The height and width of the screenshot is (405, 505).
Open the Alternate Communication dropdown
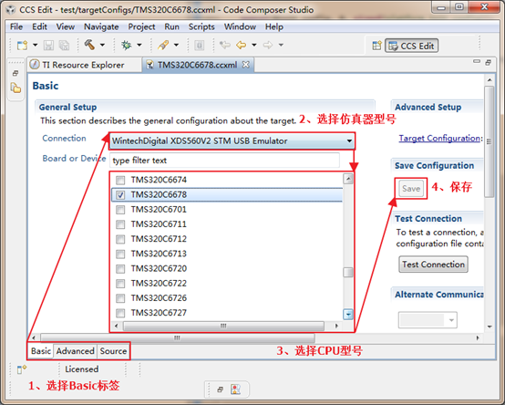point(428,320)
